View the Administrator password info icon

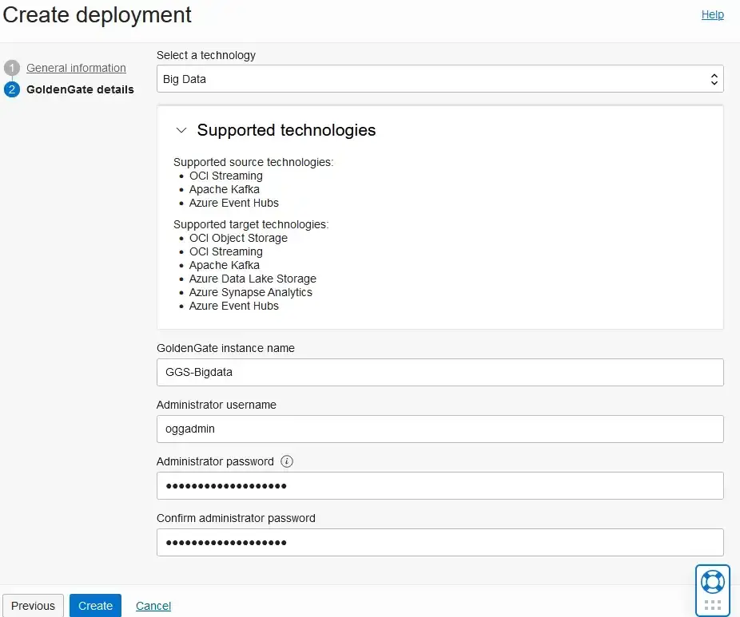286,461
